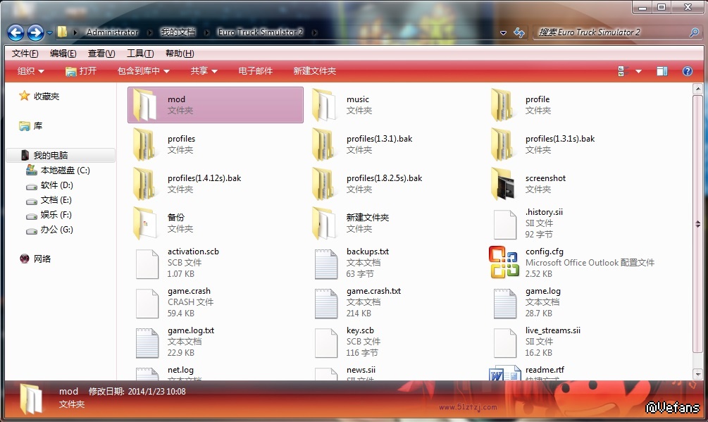Open the 编辑(E) menu
Screen dimensions: 708x422
[x=63, y=54]
